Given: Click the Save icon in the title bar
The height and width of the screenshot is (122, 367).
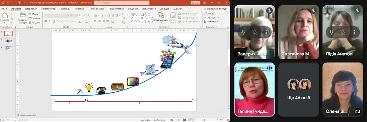Looking at the screenshot, I should (4, 3).
